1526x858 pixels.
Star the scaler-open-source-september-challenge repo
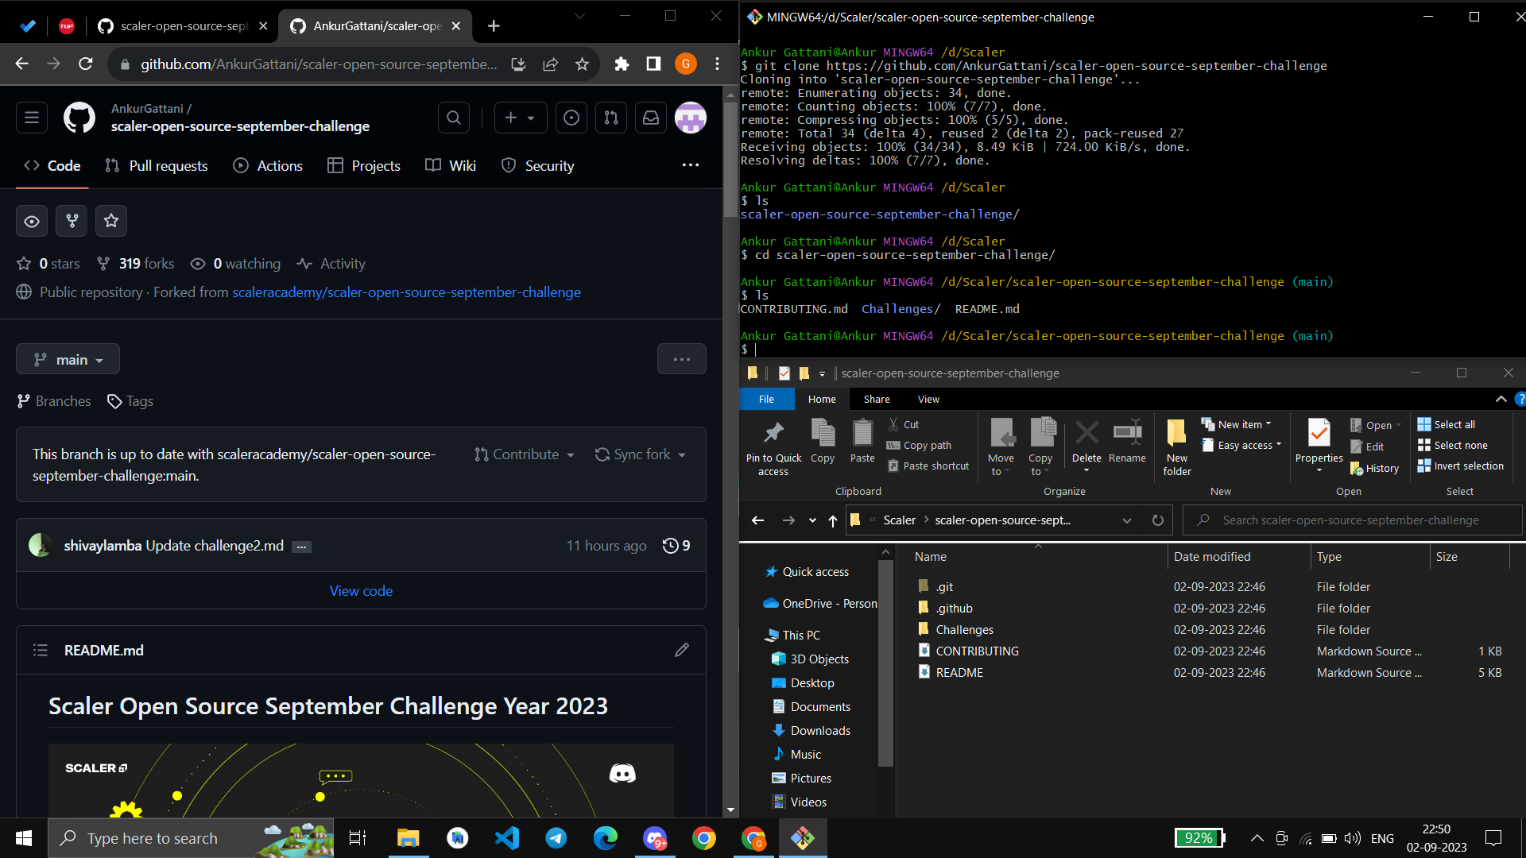pyautogui.click(x=111, y=221)
